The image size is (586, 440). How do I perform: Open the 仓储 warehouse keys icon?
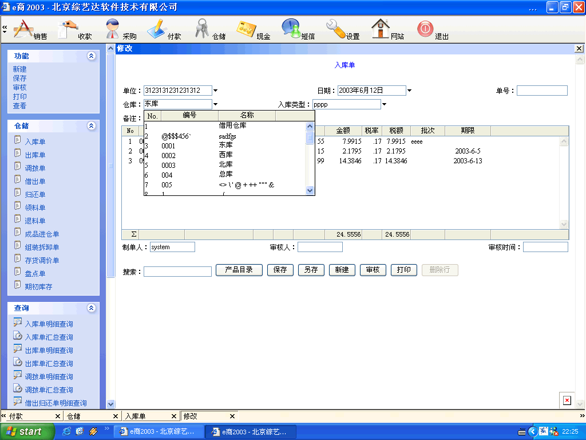coord(202,29)
